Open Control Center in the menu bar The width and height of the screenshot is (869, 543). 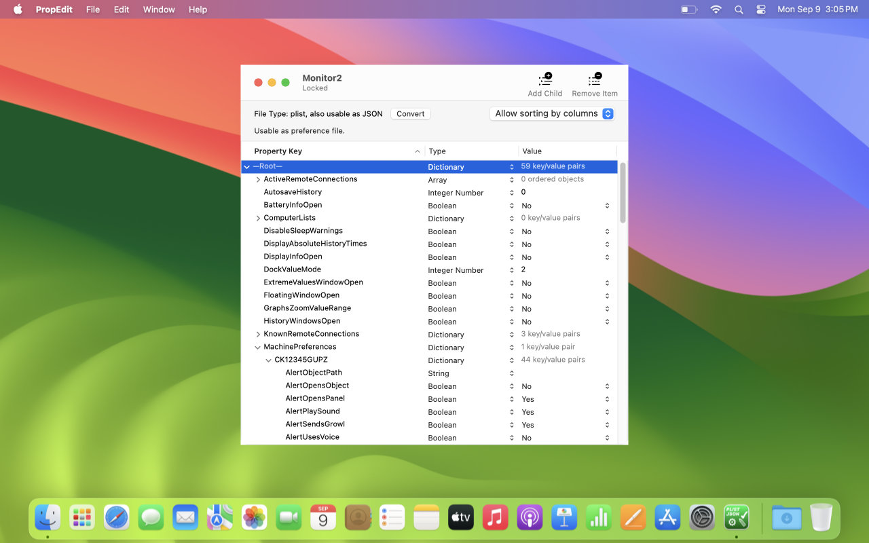click(x=761, y=10)
